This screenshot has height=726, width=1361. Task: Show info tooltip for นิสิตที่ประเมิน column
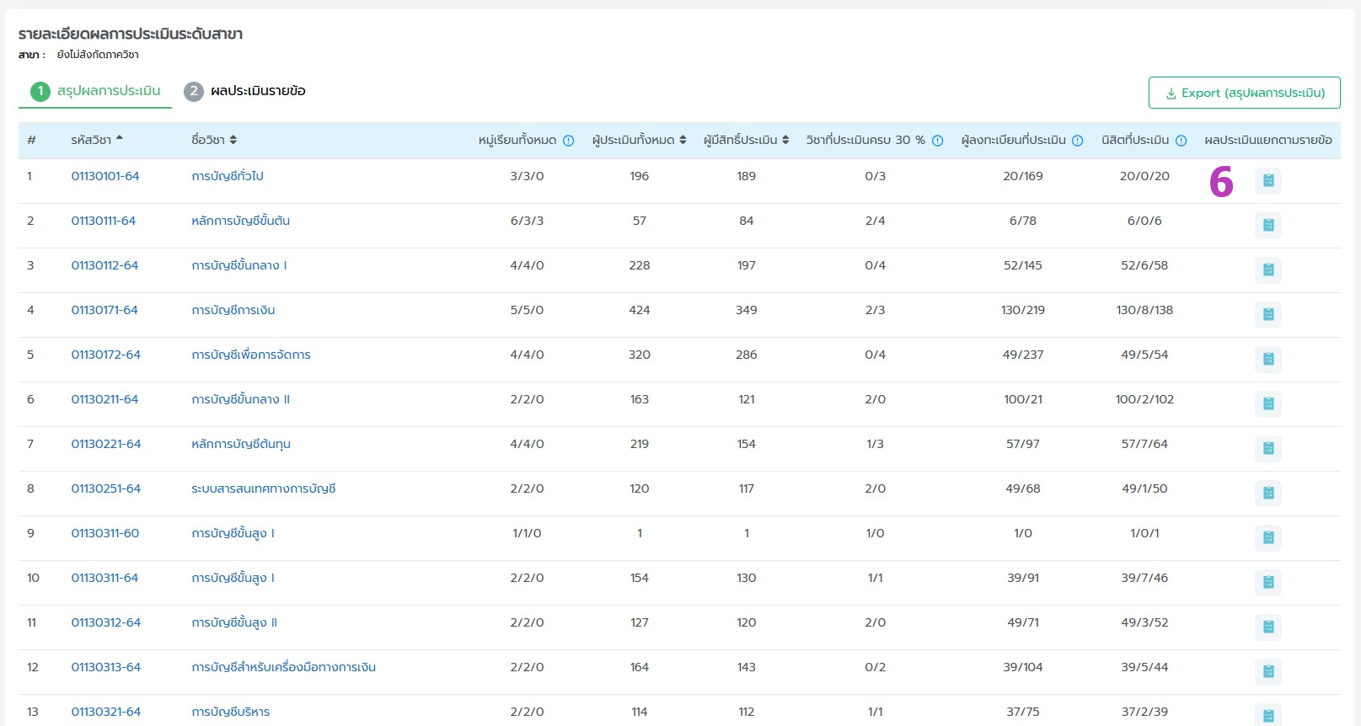pos(1181,141)
